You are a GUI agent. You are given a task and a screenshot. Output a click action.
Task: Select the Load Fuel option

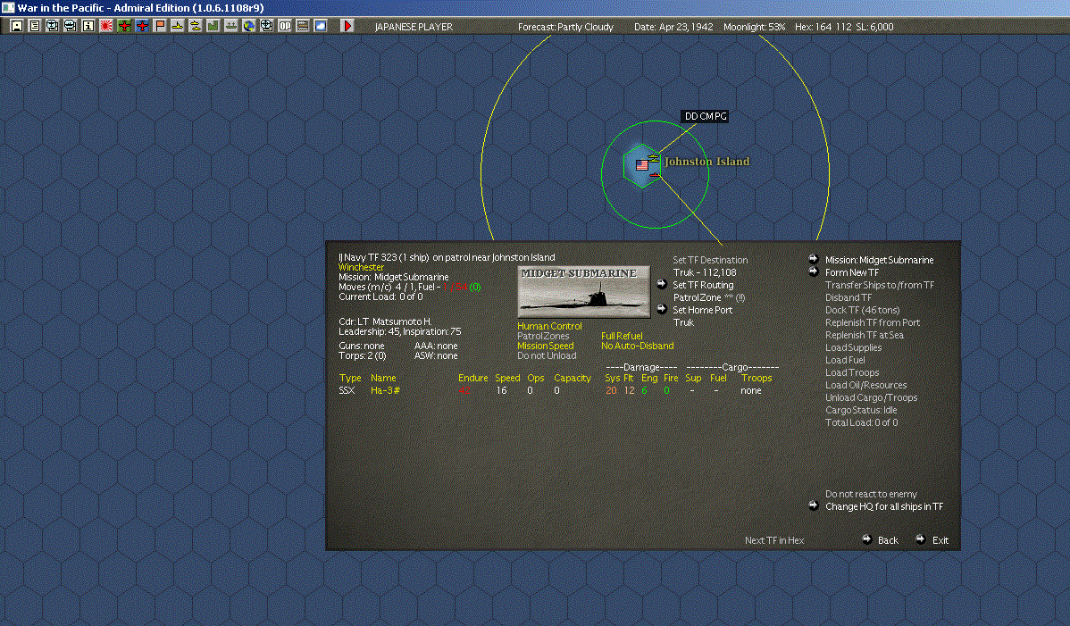pos(845,360)
